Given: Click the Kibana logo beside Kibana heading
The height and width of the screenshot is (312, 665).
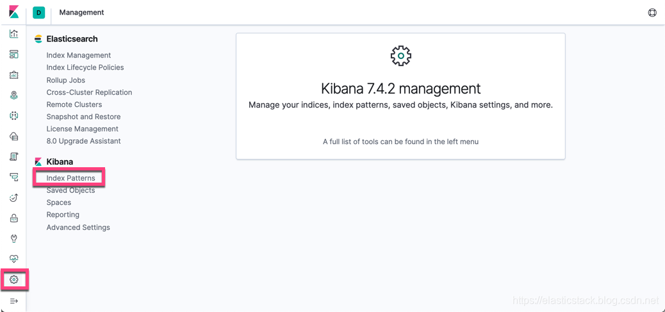Looking at the screenshot, I should [x=38, y=161].
